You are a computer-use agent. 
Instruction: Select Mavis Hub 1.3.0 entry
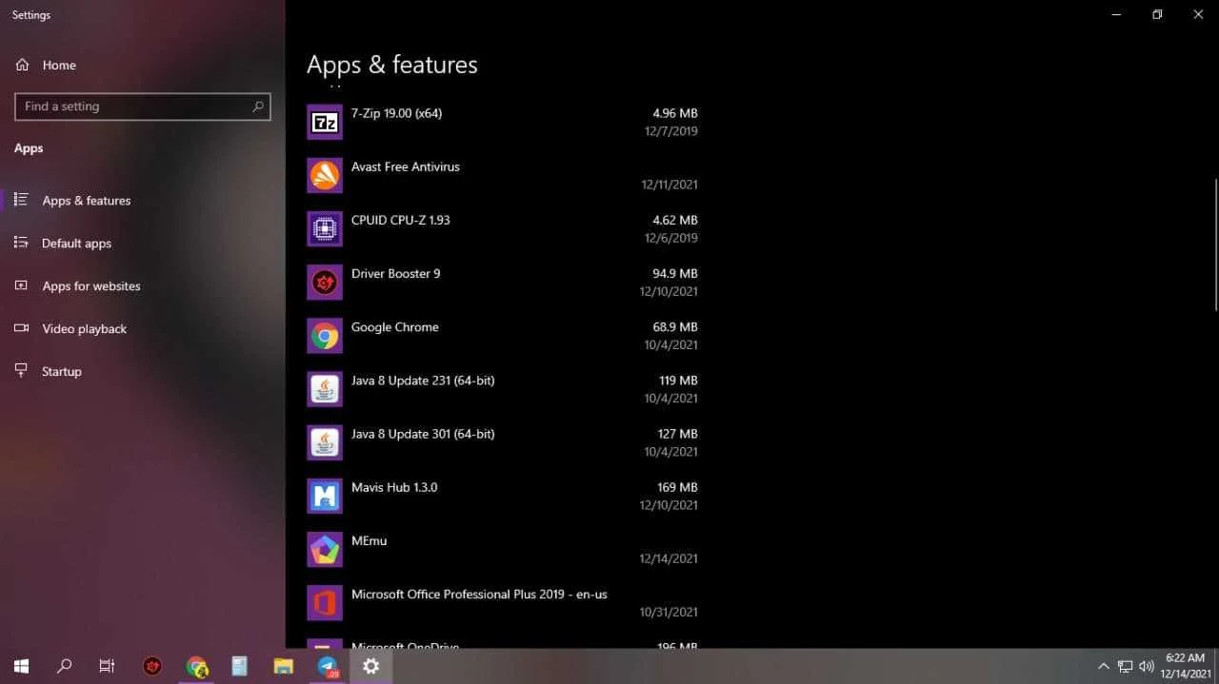pyautogui.click(x=502, y=496)
